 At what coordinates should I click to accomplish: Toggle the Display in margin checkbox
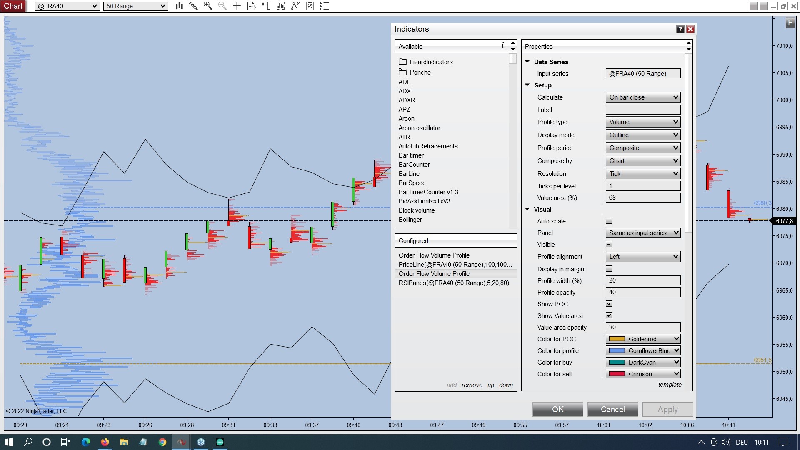(x=609, y=269)
